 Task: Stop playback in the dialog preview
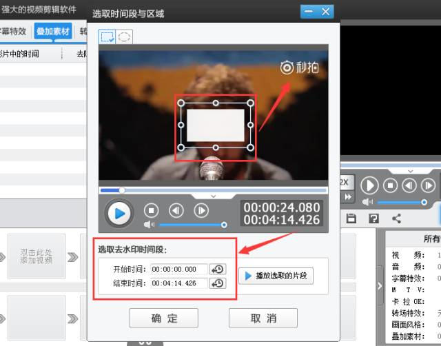pos(152,210)
